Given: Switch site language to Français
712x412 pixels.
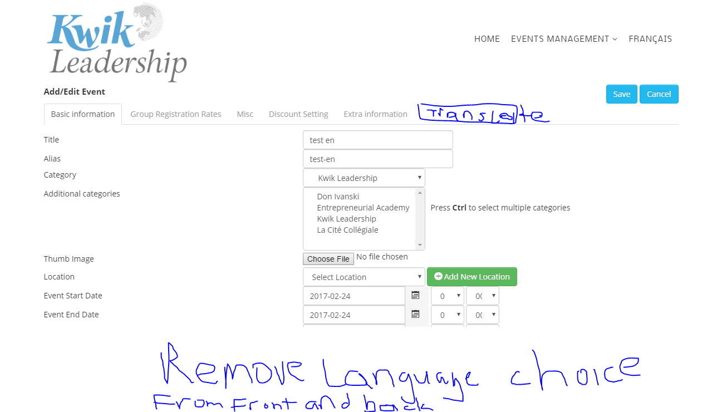Looking at the screenshot, I should (650, 39).
